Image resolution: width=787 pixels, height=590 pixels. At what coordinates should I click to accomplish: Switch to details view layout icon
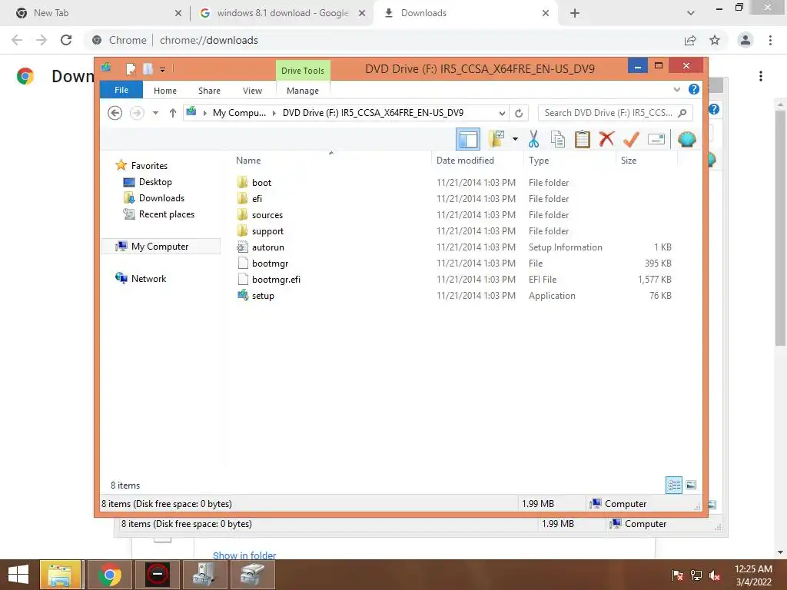(674, 485)
